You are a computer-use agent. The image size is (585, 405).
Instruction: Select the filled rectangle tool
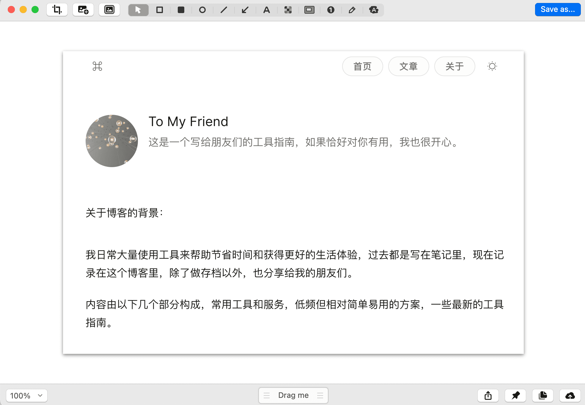coord(181,10)
